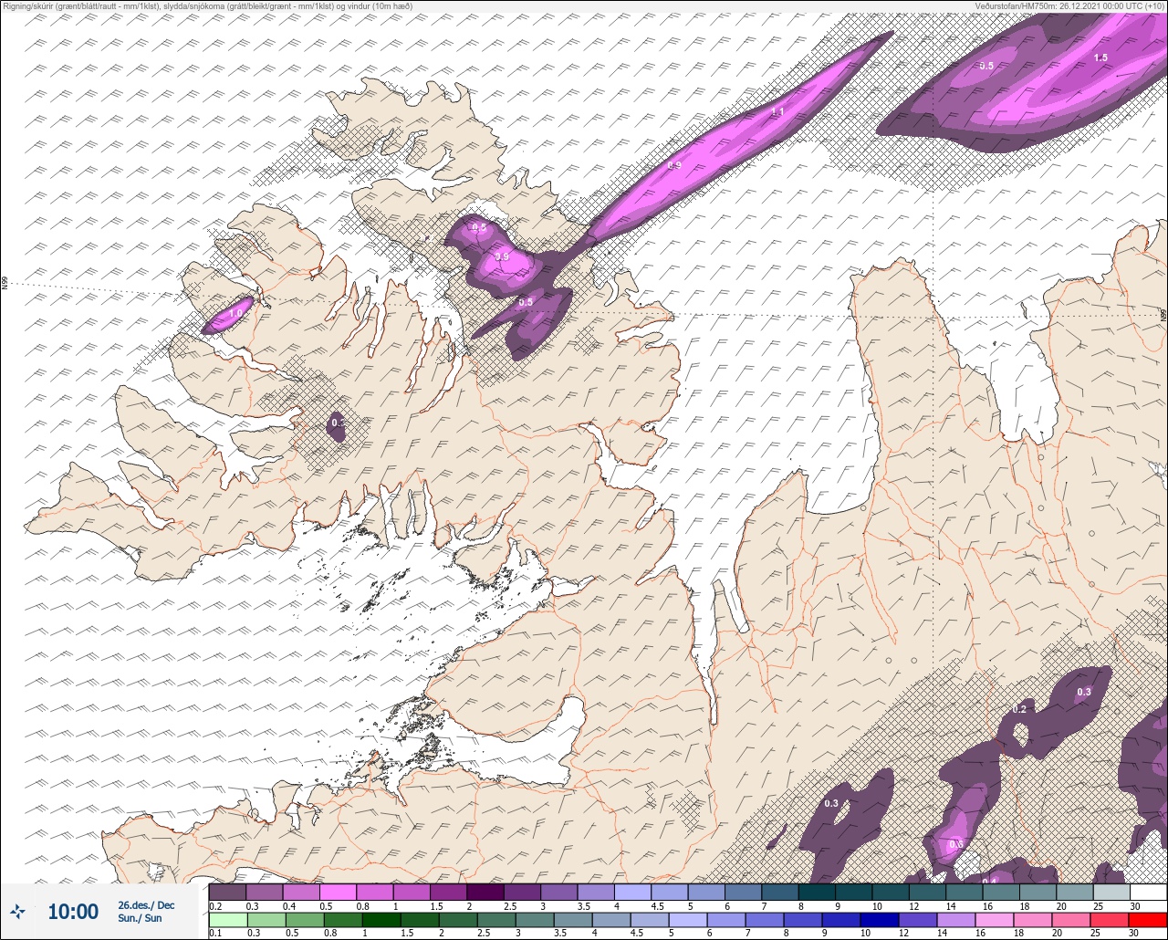Click the 1.0 value in the small pink patch

pos(235,313)
